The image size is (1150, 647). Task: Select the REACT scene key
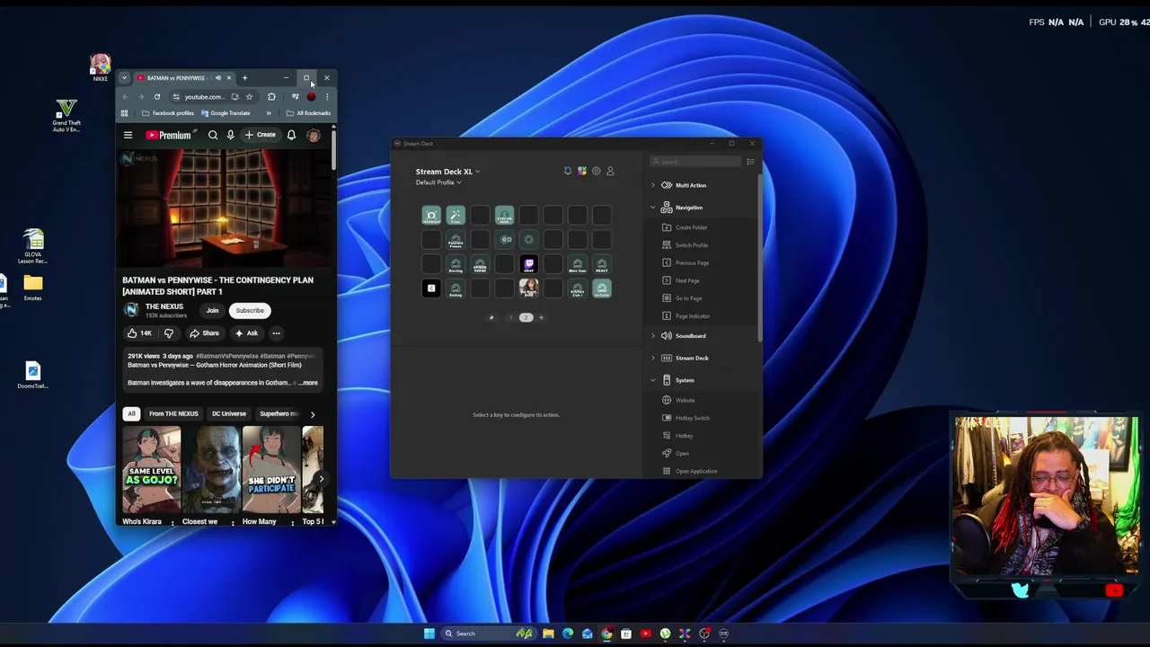click(601, 263)
